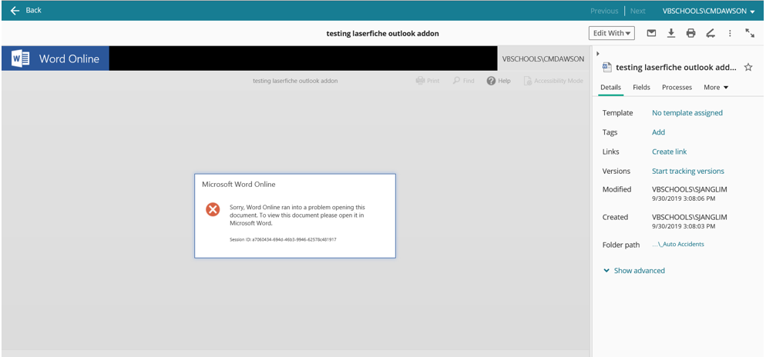Click the Create link option
This screenshot has width=766, height=357.
(x=669, y=152)
